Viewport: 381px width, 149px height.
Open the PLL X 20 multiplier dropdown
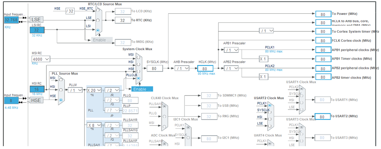94,90
